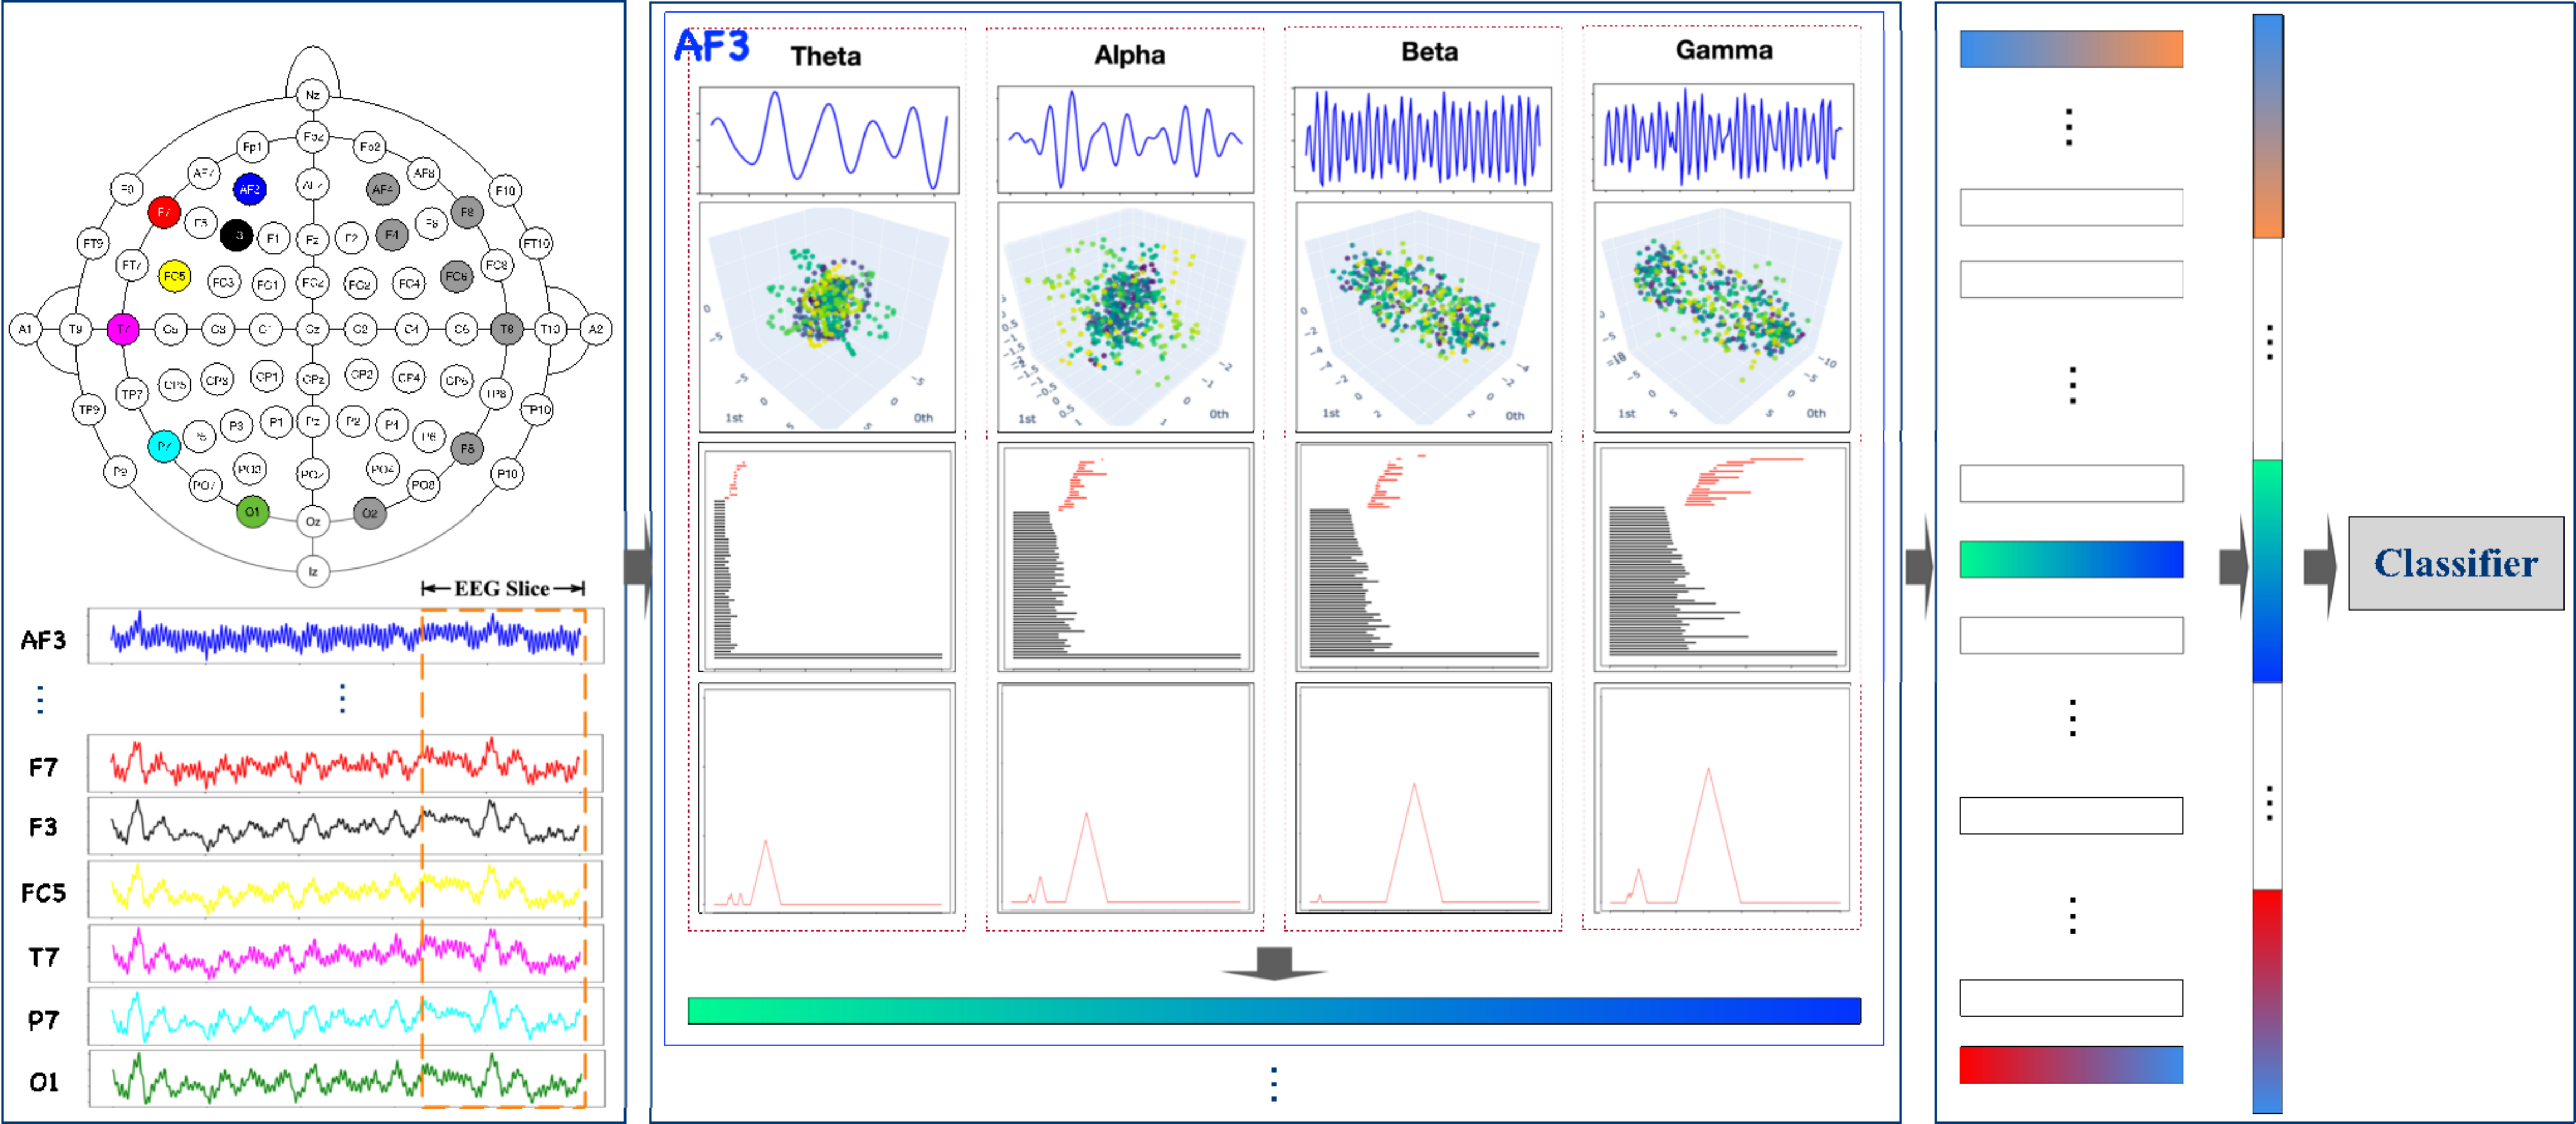The width and height of the screenshot is (2576, 1124).
Task: Click the Gamma persistence barcode plot
Action: click(x=1722, y=557)
